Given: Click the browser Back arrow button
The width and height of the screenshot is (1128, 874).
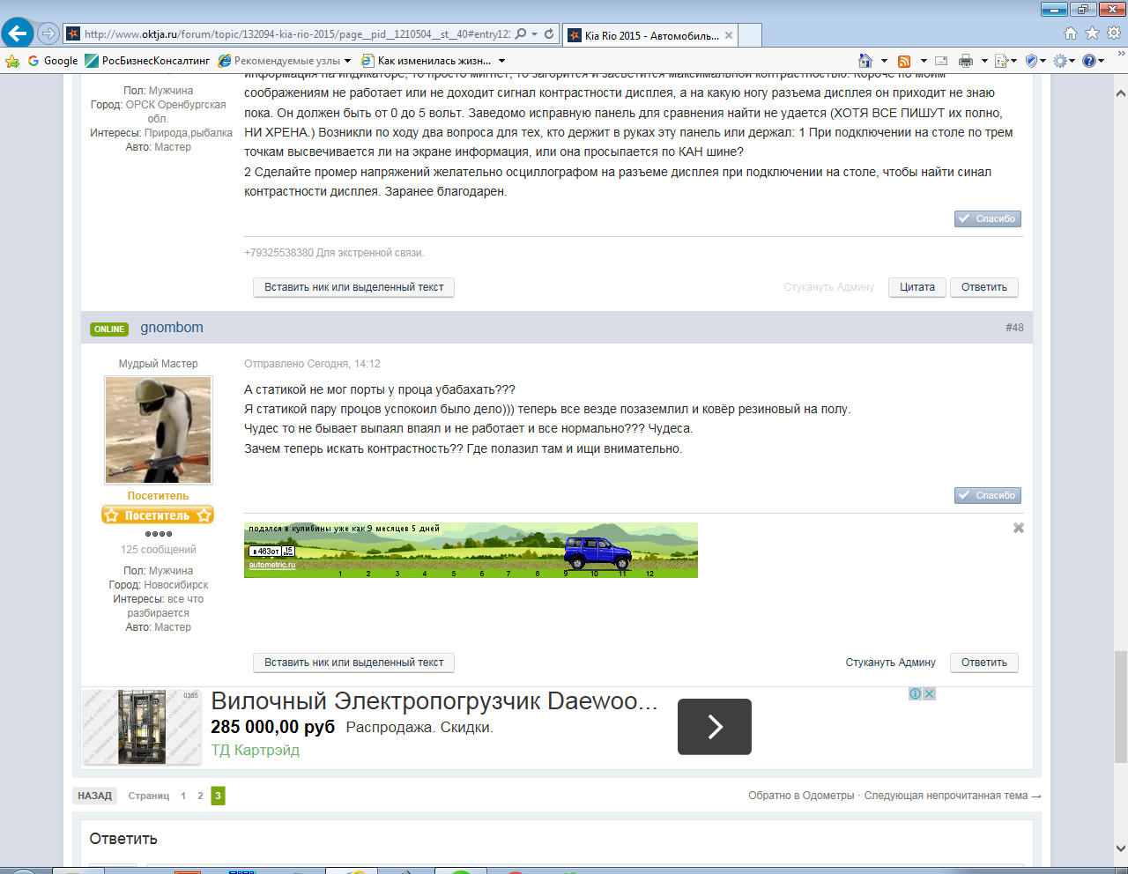Looking at the screenshot, I should pyautogui.click(x=18, y=33).
